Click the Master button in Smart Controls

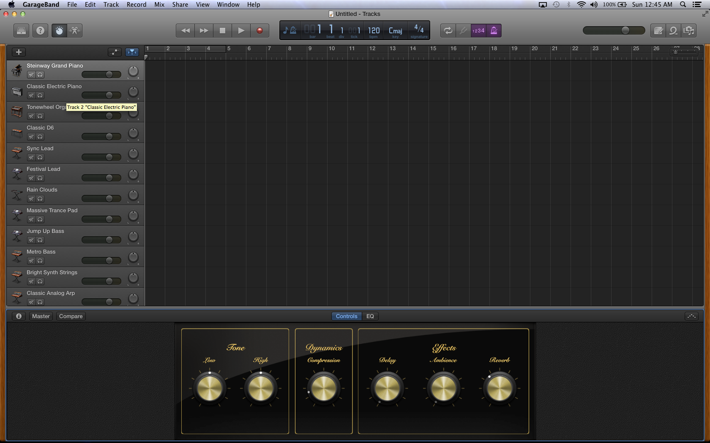pos(41,316)
